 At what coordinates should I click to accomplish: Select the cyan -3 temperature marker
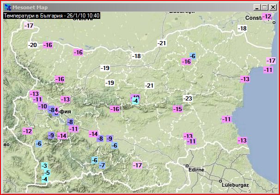[44, 165]
